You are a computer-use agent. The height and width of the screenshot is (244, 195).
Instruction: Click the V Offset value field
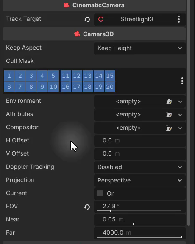coord(140,154)
